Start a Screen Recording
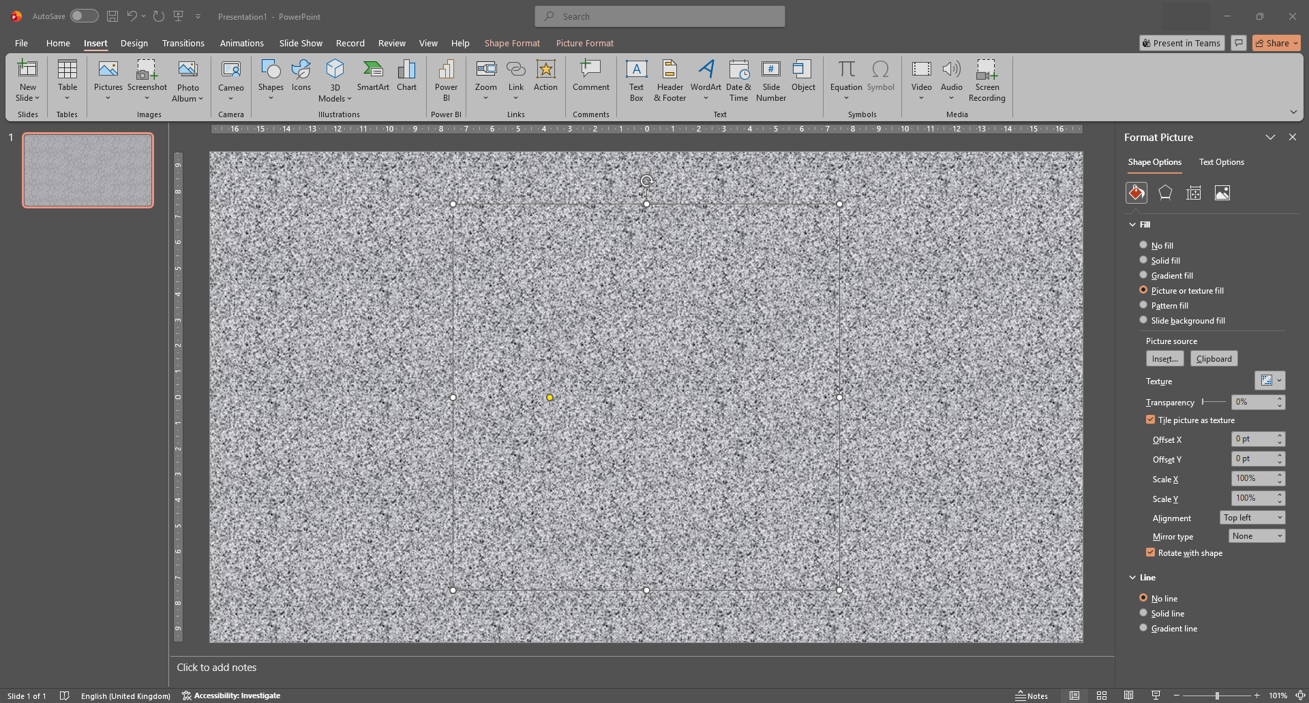Image resolution: width=1309 pixels, height=703 pixels. (987, 80)
